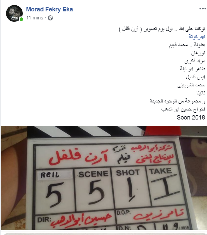The image size is (207, 235).
Task: Click the green online status dot
Action: (21, 19)
